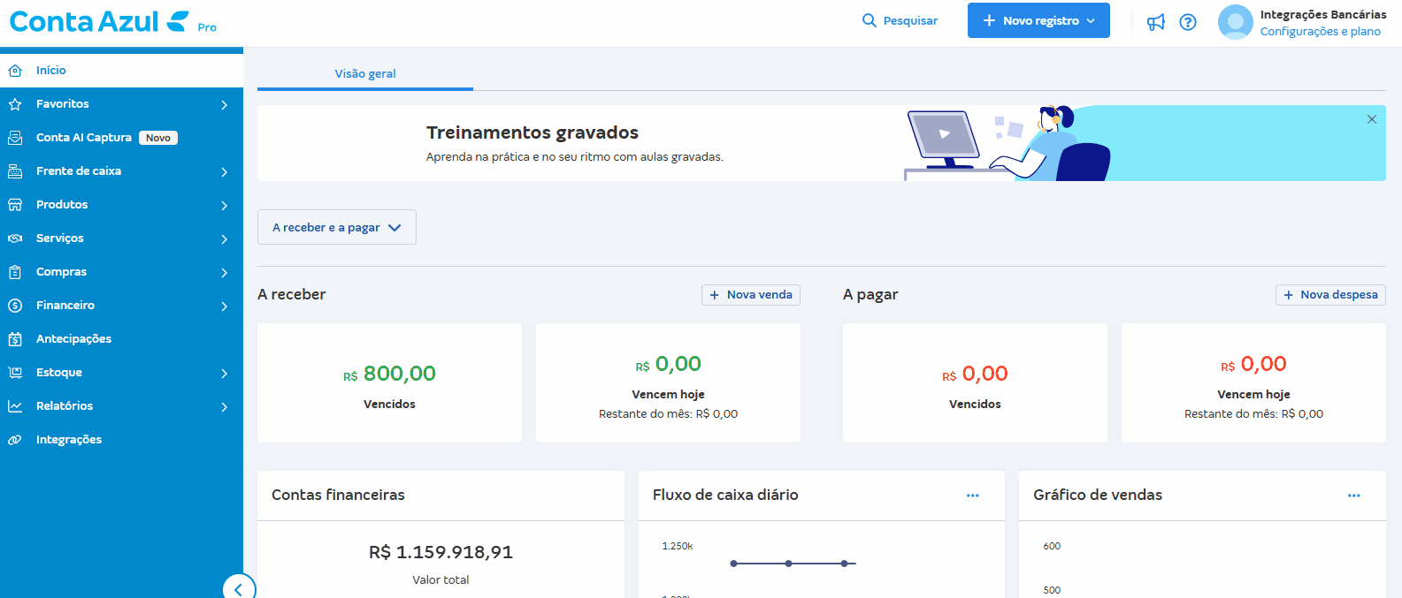Click the A pagar Vencidos card

point(975,382)
